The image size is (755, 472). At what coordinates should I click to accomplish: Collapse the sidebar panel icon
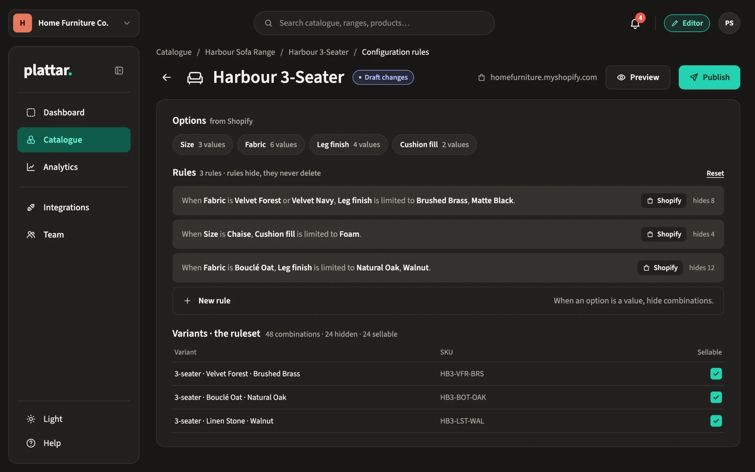click(x=119, y=71)
